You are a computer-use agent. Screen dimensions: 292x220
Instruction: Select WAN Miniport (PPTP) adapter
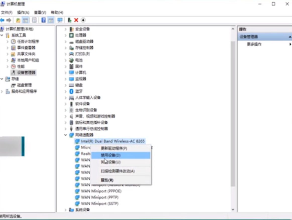pyautogui.click(x=100, y=197)
